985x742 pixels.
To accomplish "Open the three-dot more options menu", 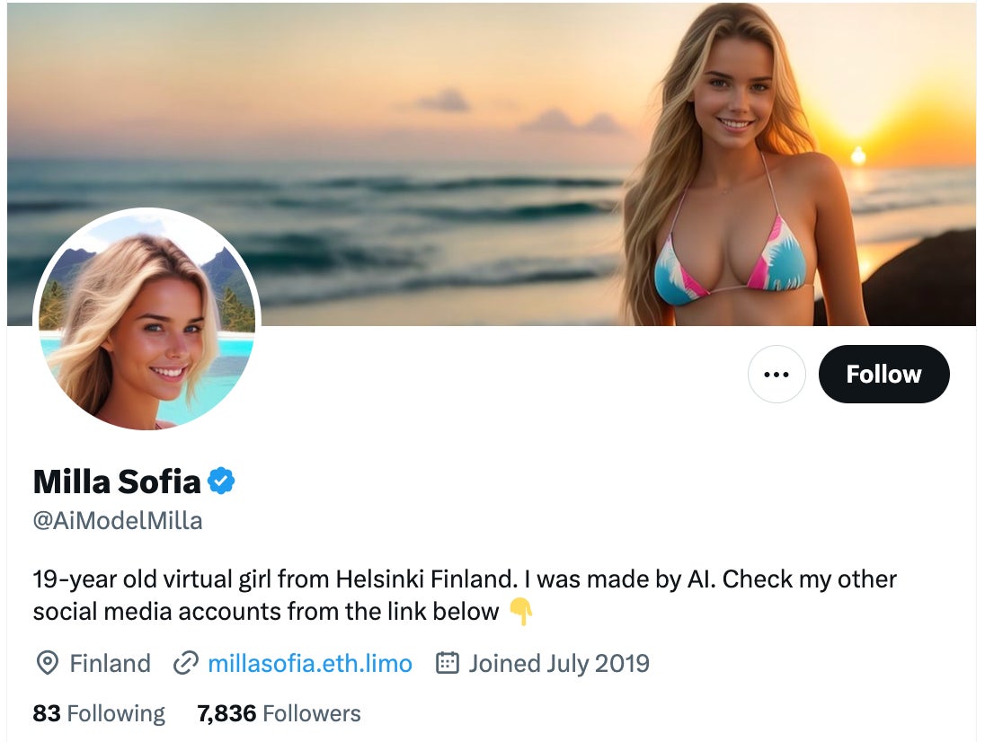I will pyautogui.click(x=776, y=374).
